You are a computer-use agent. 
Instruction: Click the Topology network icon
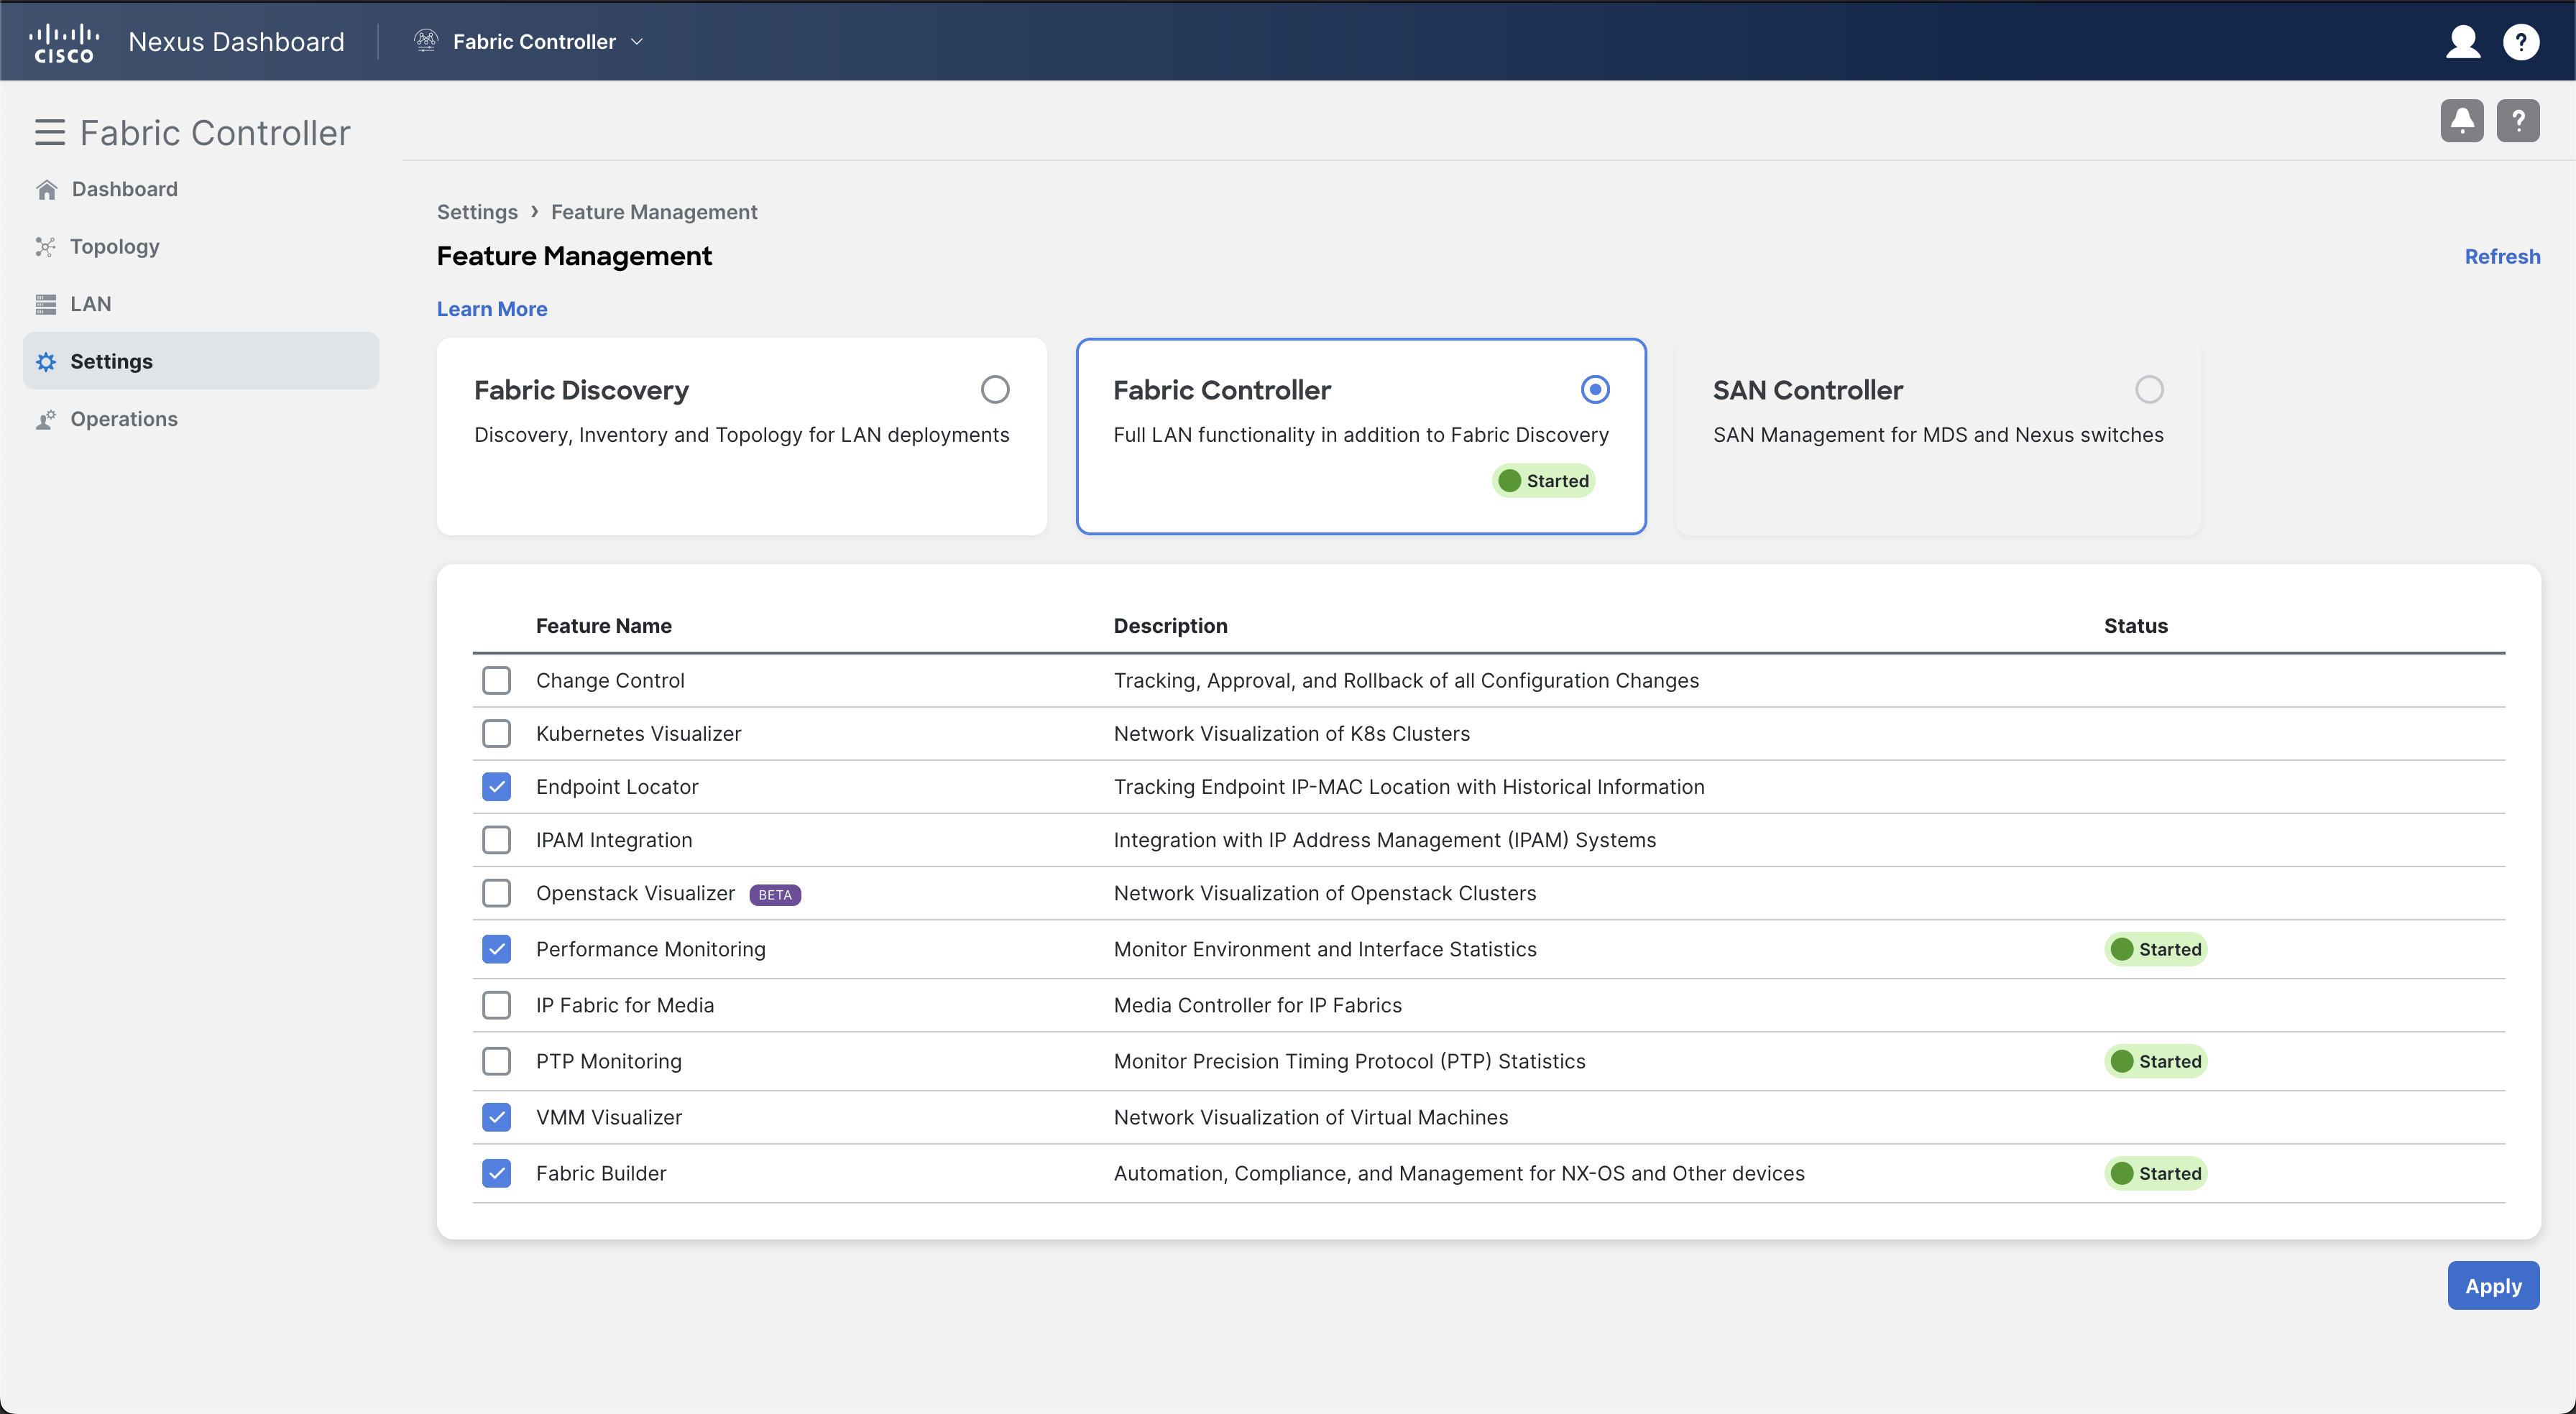point(45,247)
